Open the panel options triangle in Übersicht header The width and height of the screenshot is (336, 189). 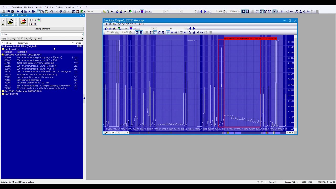tap(80, 15)
